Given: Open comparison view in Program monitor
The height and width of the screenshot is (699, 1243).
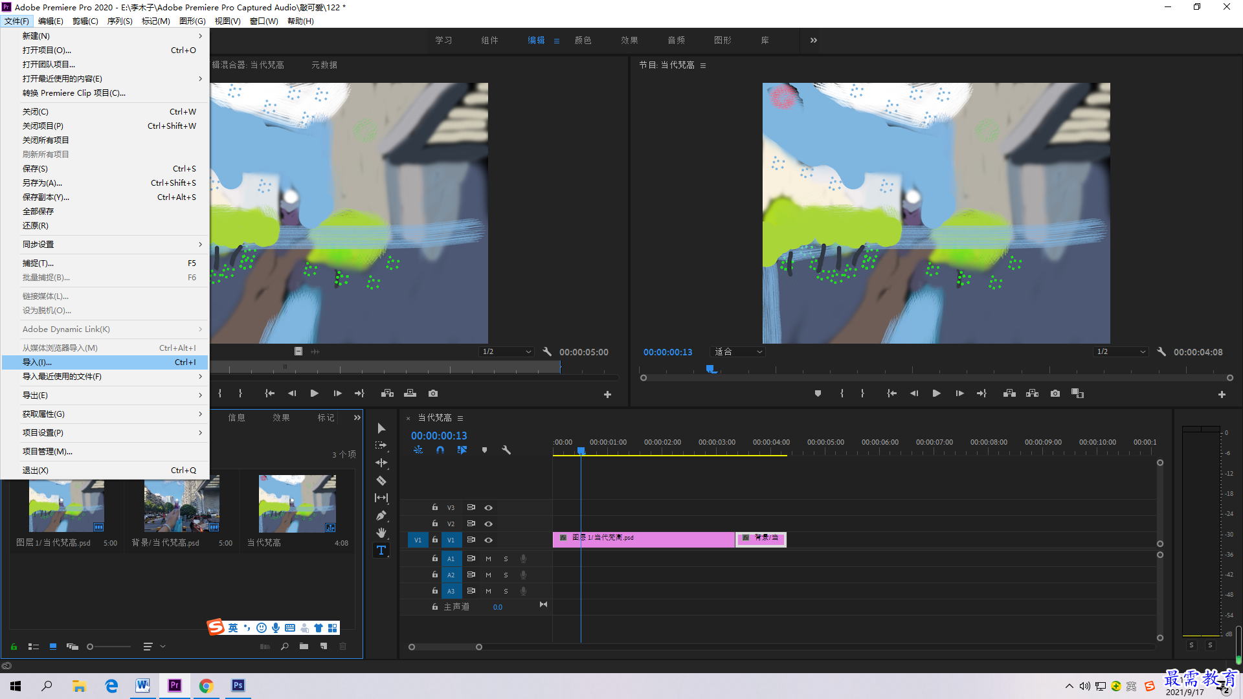Looking at the screenshot, I should (x=1077, y=394).
